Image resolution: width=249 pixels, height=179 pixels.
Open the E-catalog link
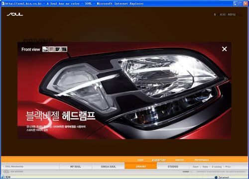tap(217, 167)
